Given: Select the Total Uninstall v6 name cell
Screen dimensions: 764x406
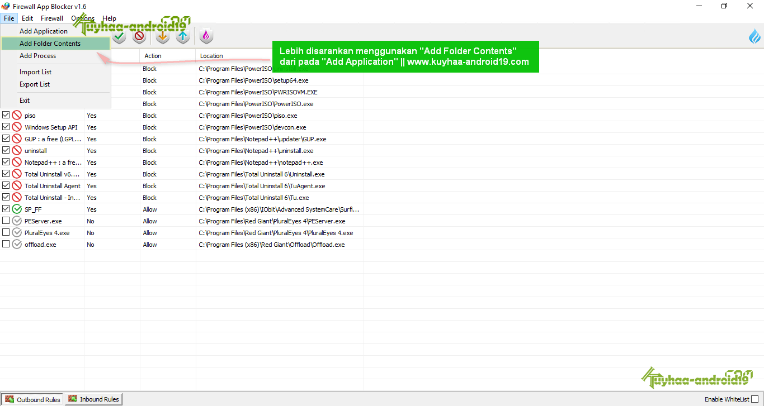Looking at the screenshot, I should click(x=53, y=174).
